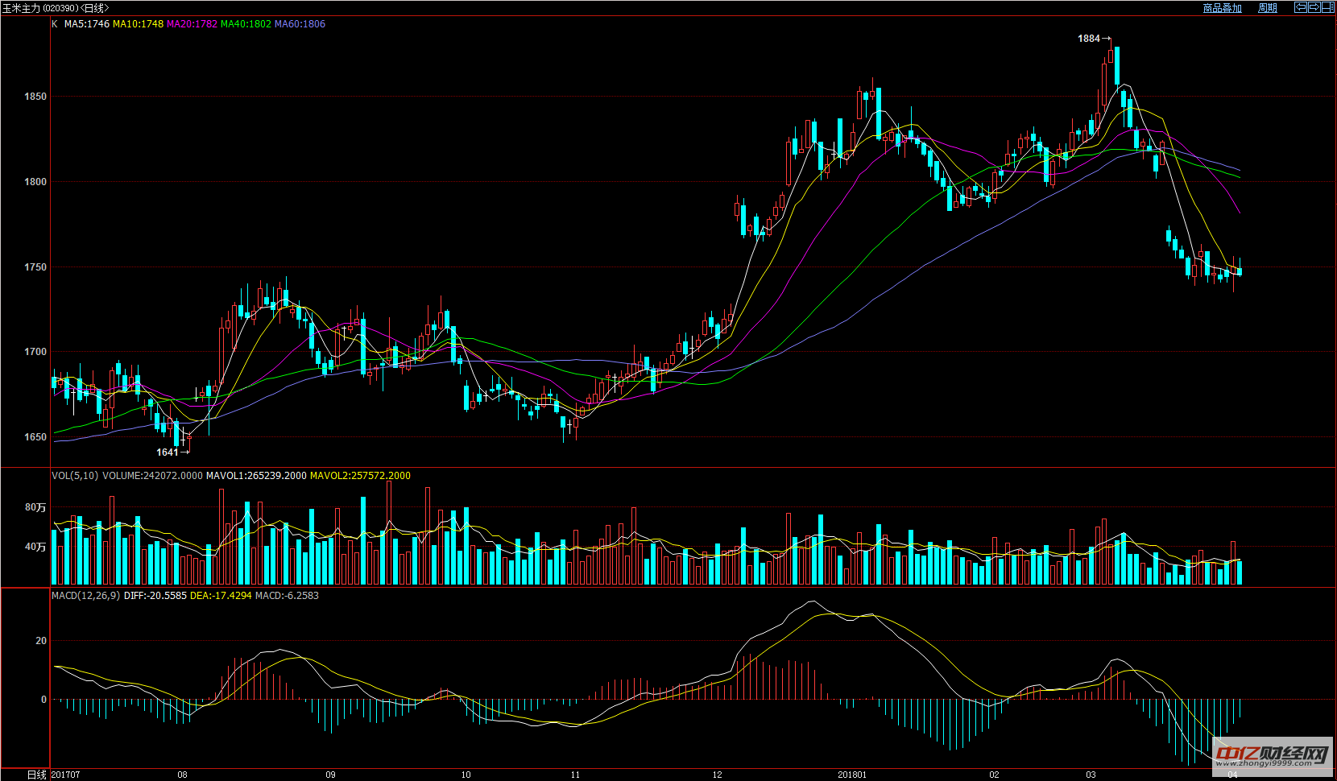Click the right arrow navigation icon
This screenshot has height=781, width=1337.
[x=1314, y=7]
